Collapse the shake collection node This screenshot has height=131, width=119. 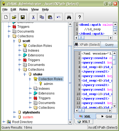tap(25, 74)
